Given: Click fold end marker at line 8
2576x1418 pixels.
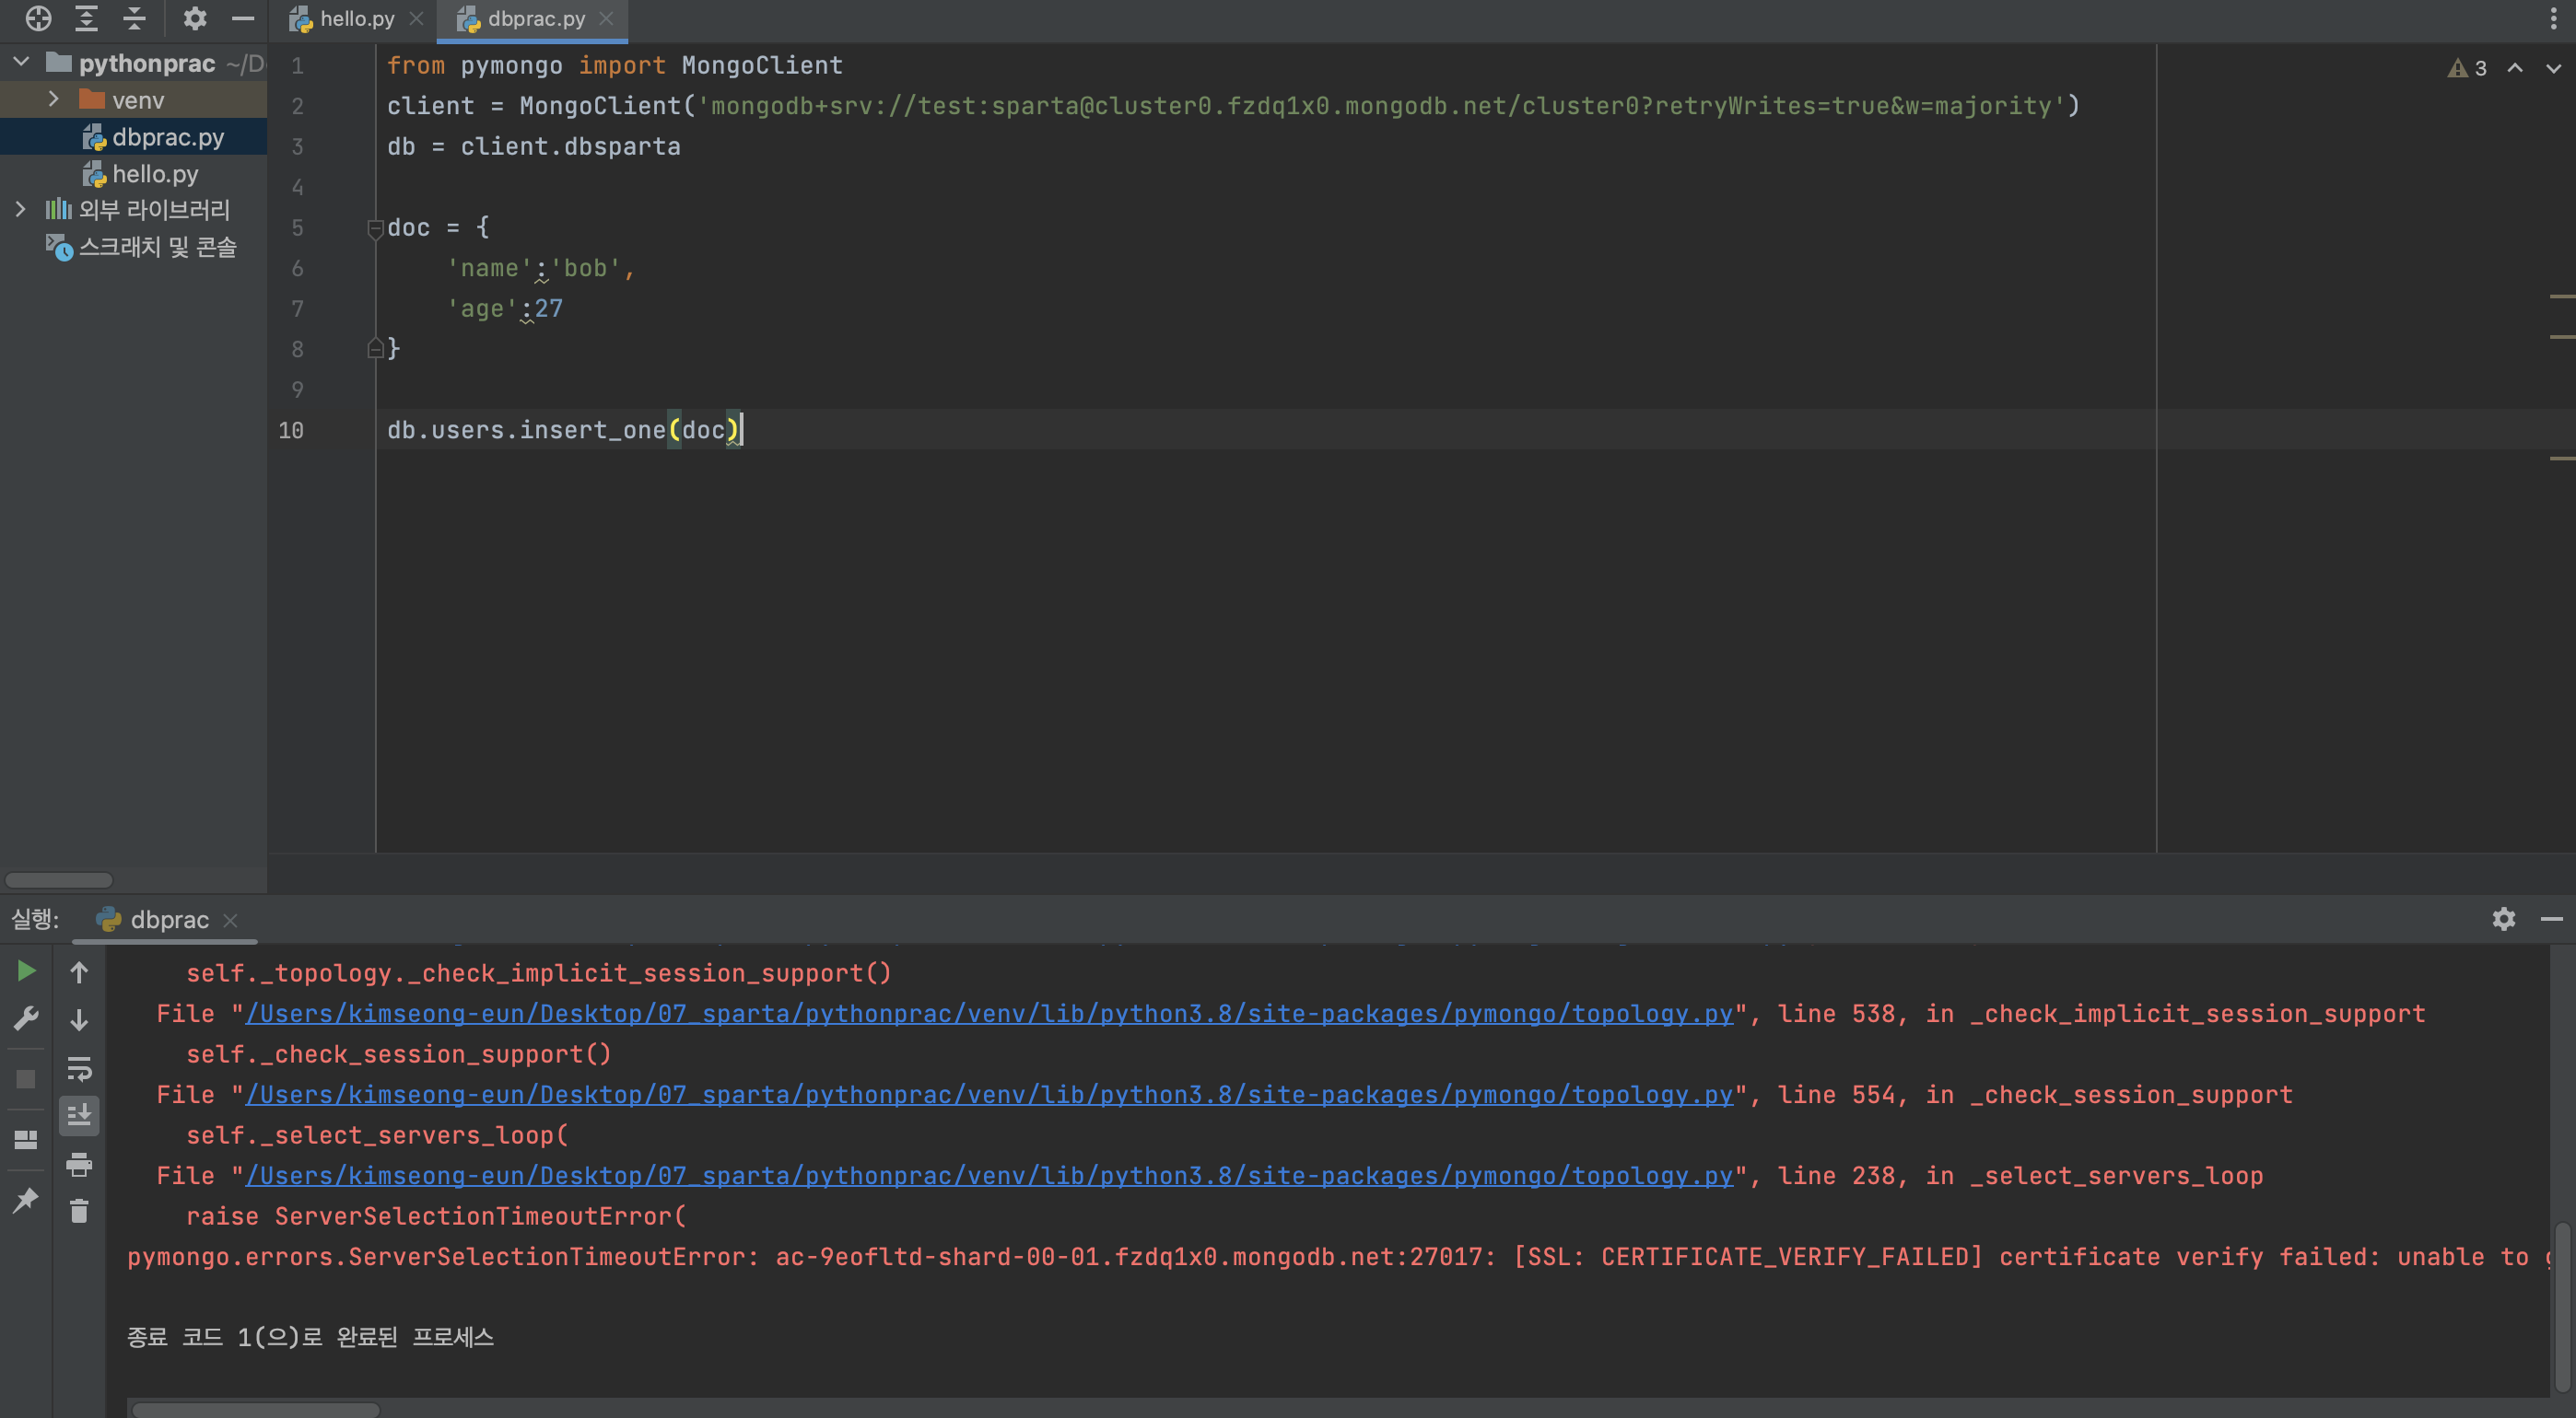Looking at the screenshot, I should pos(376,348).
